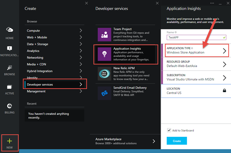Open the Active icon in sidebar
The width and height of the screenshot is (231, 153).
coord(10,87)
